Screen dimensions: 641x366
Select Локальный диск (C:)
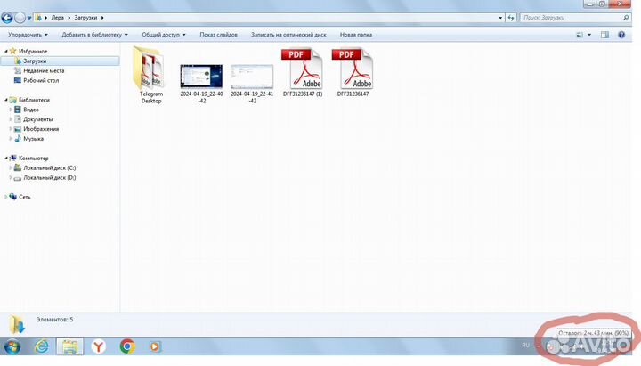(49, 168)
